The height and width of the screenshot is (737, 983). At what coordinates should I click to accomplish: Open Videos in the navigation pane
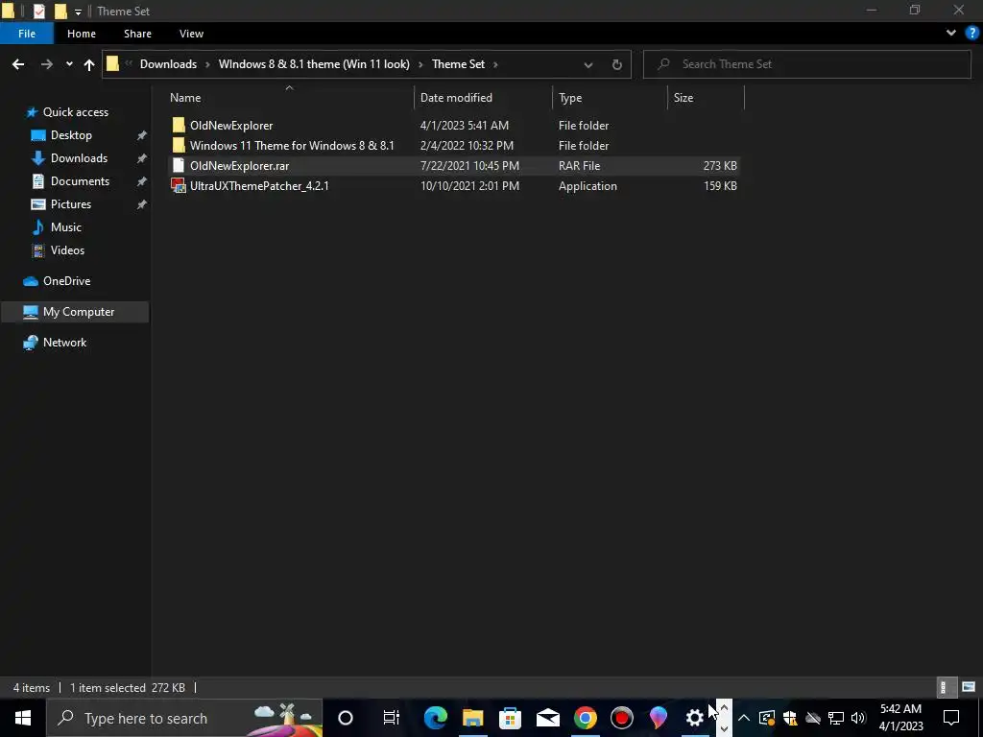pyautogui.click(x=67, y=250)
